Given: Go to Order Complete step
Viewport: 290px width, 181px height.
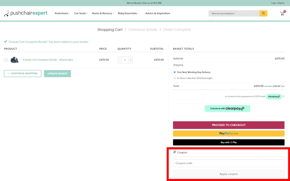Looking at the screenshot, I should (x=177, y=30).
